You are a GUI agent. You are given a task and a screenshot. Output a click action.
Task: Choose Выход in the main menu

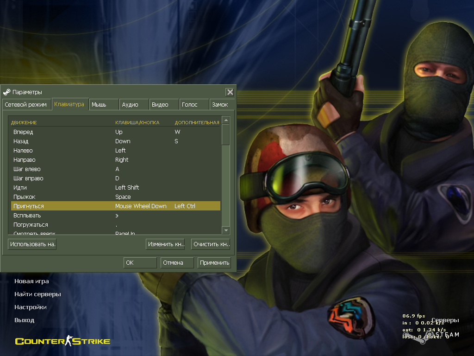[24, 320]
